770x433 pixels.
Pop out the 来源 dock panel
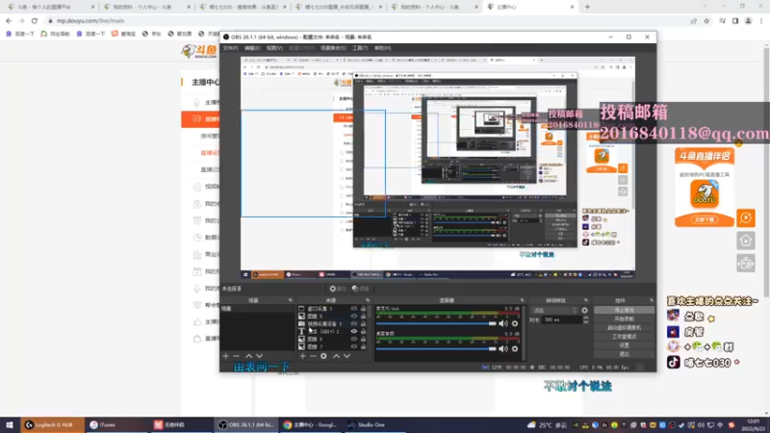point(368,300)
